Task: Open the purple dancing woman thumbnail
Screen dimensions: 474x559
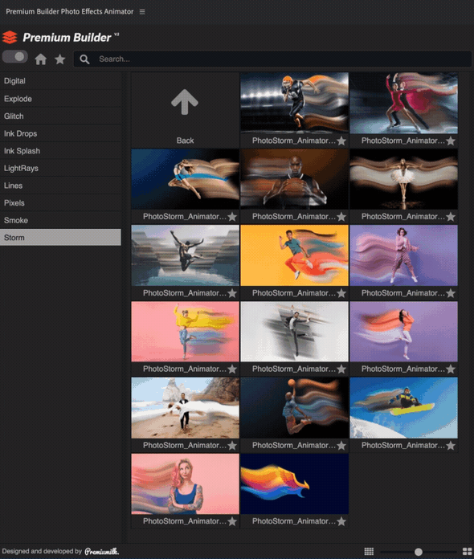Action: (404, 255)
